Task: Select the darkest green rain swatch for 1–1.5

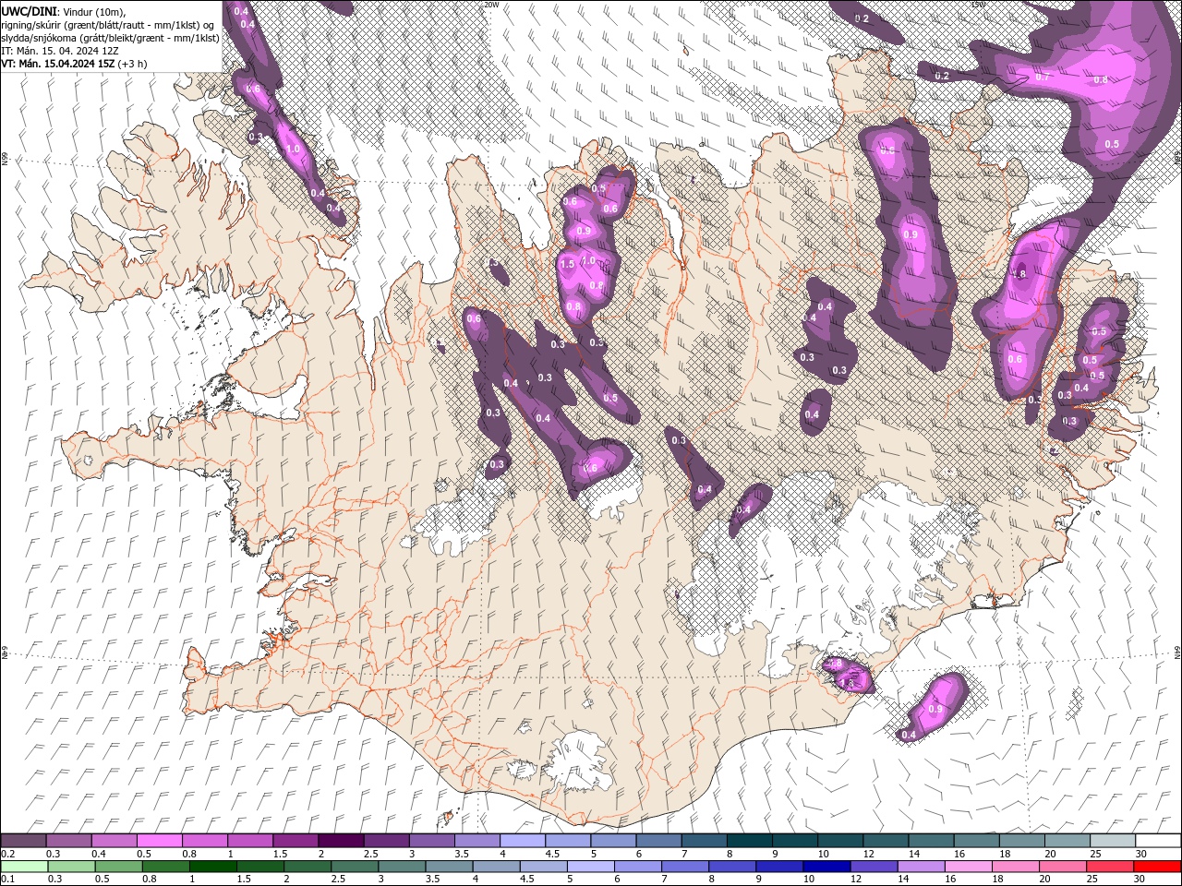Action: (213, 867)
